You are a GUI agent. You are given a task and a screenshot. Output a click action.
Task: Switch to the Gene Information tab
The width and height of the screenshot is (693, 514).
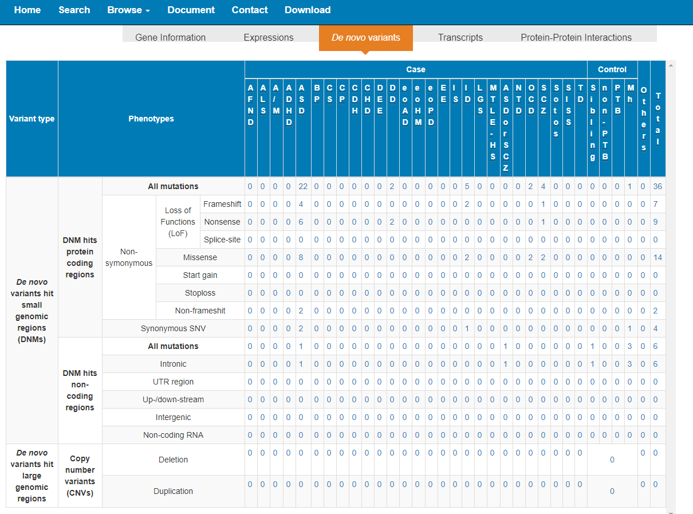tap(171, 37)
